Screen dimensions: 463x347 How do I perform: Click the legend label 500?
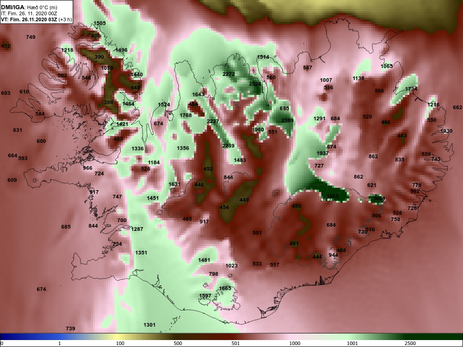pos(178,344)
